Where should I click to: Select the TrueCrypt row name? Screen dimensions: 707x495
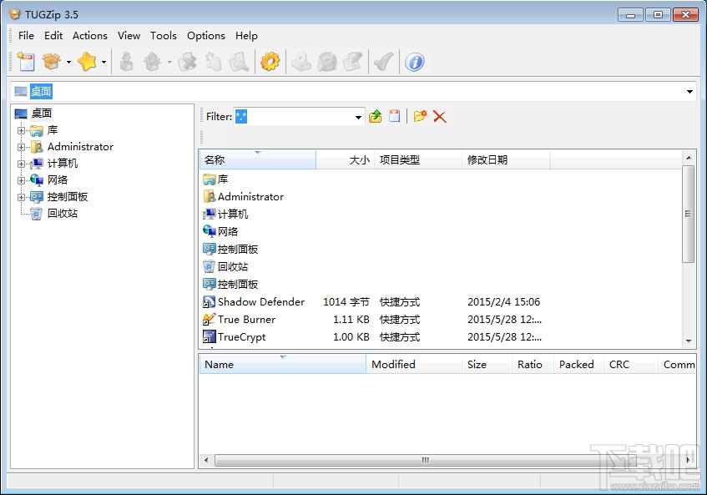click(x=242, y=336)
